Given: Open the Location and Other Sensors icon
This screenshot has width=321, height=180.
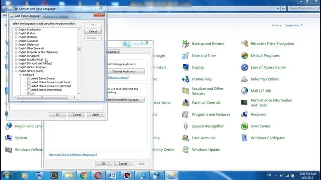Looking at the screenshot, I should coord(186,91).
